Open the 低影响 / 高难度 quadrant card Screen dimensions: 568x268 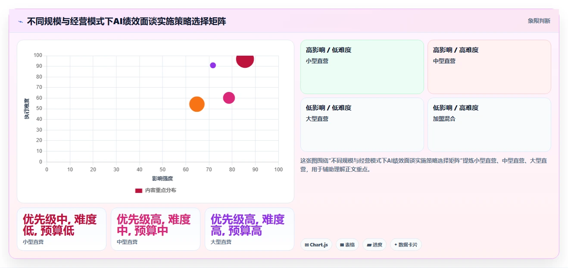pos(489,125)
